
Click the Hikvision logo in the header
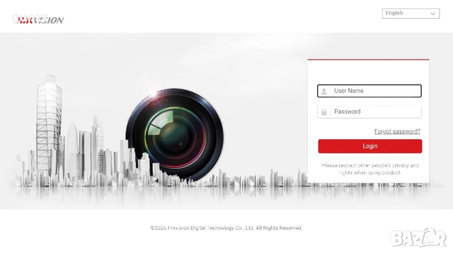(40, 20)
